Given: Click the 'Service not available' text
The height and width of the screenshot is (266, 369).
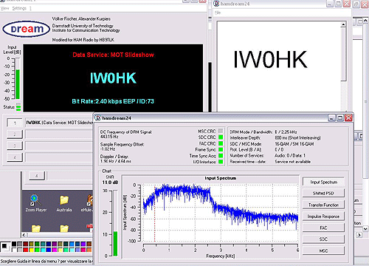Looking at the screenshot, I should tap(292, 162).
